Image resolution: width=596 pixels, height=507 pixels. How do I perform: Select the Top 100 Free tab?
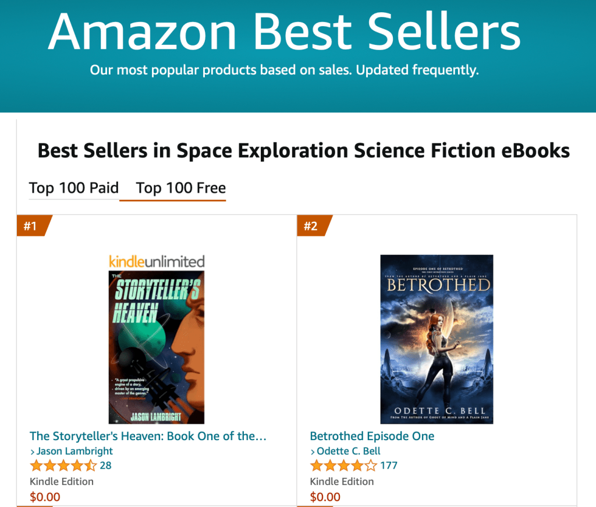click(x=181, y=188)
